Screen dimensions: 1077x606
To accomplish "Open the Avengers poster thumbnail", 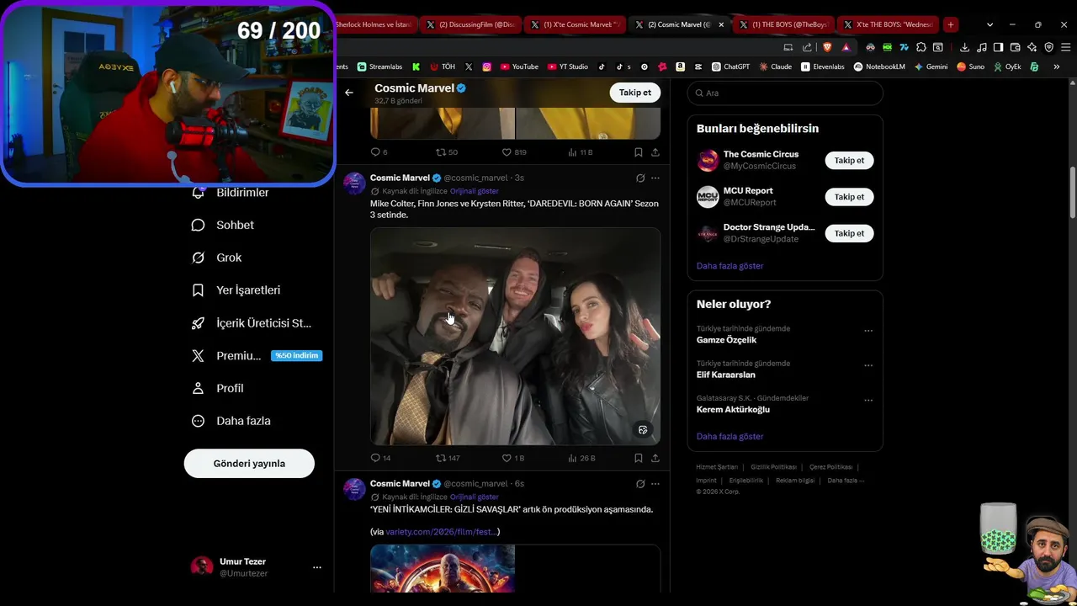I will point(443,568).
